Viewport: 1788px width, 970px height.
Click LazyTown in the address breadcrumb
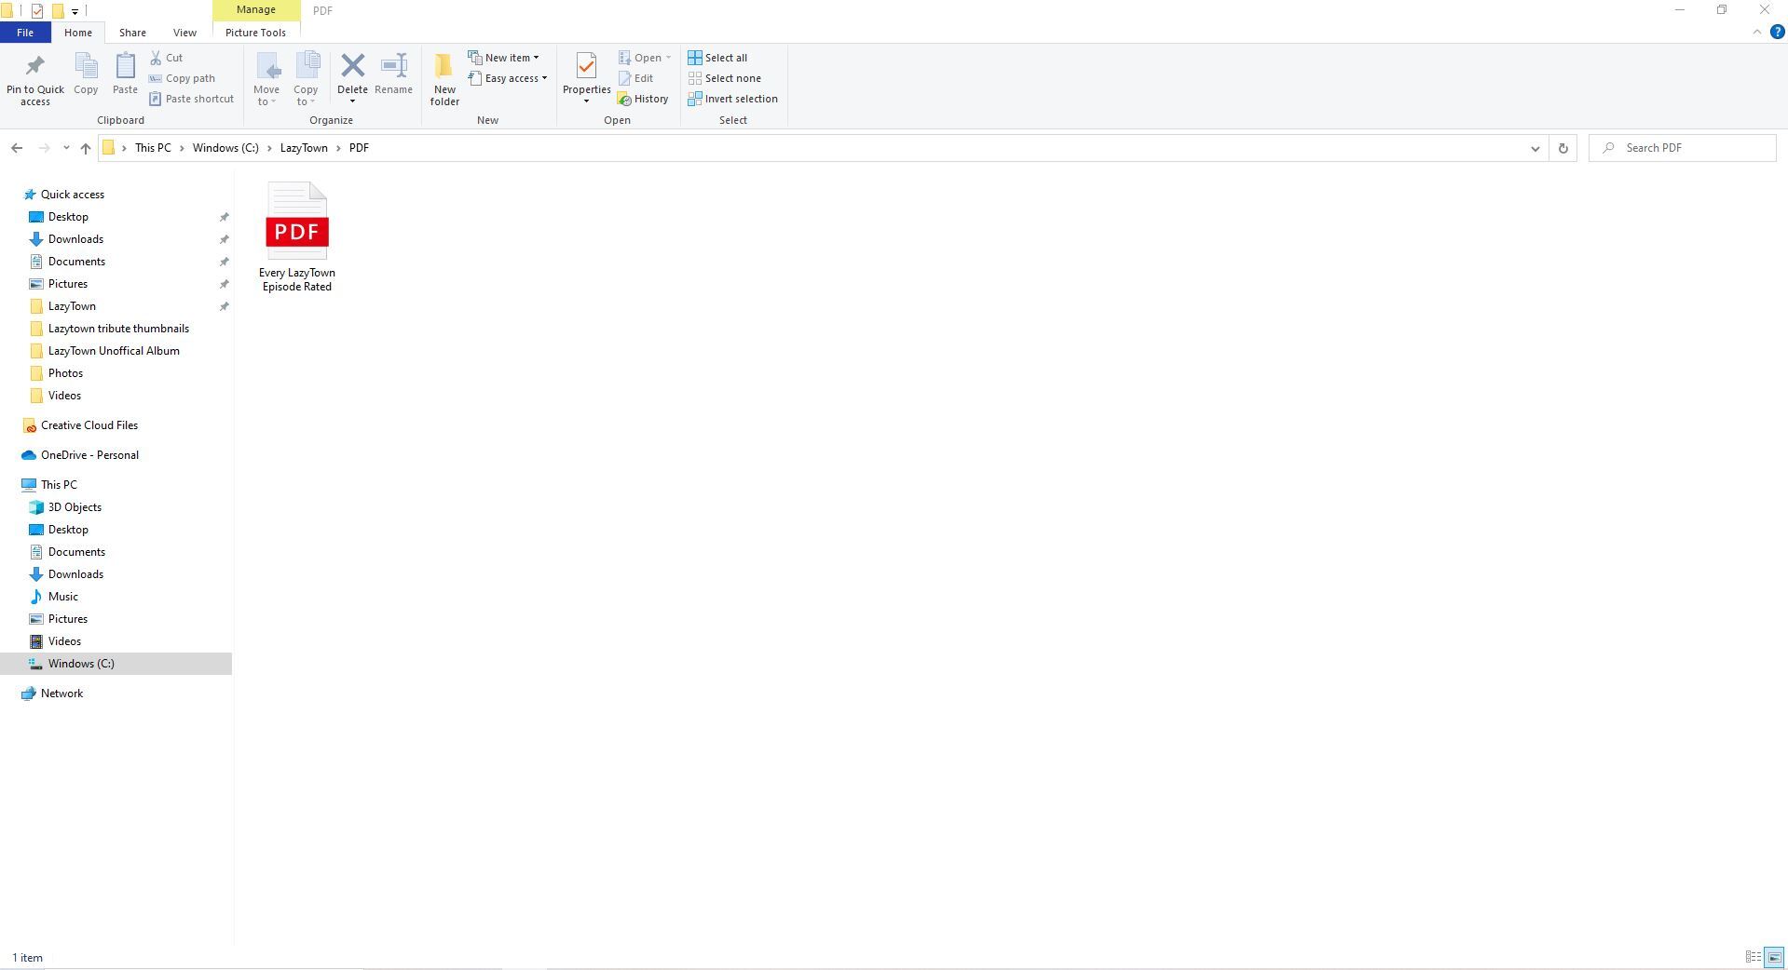pos(304,148)
